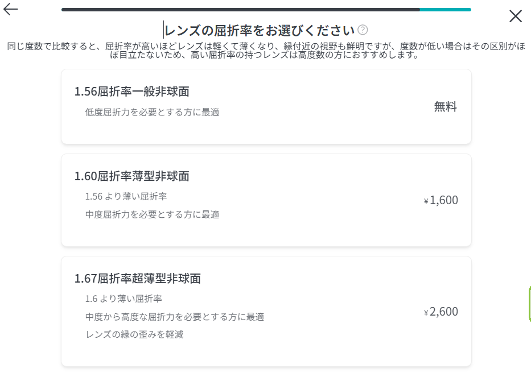Click description 中度屈折力を必要とする方に最適

point(152,214)
